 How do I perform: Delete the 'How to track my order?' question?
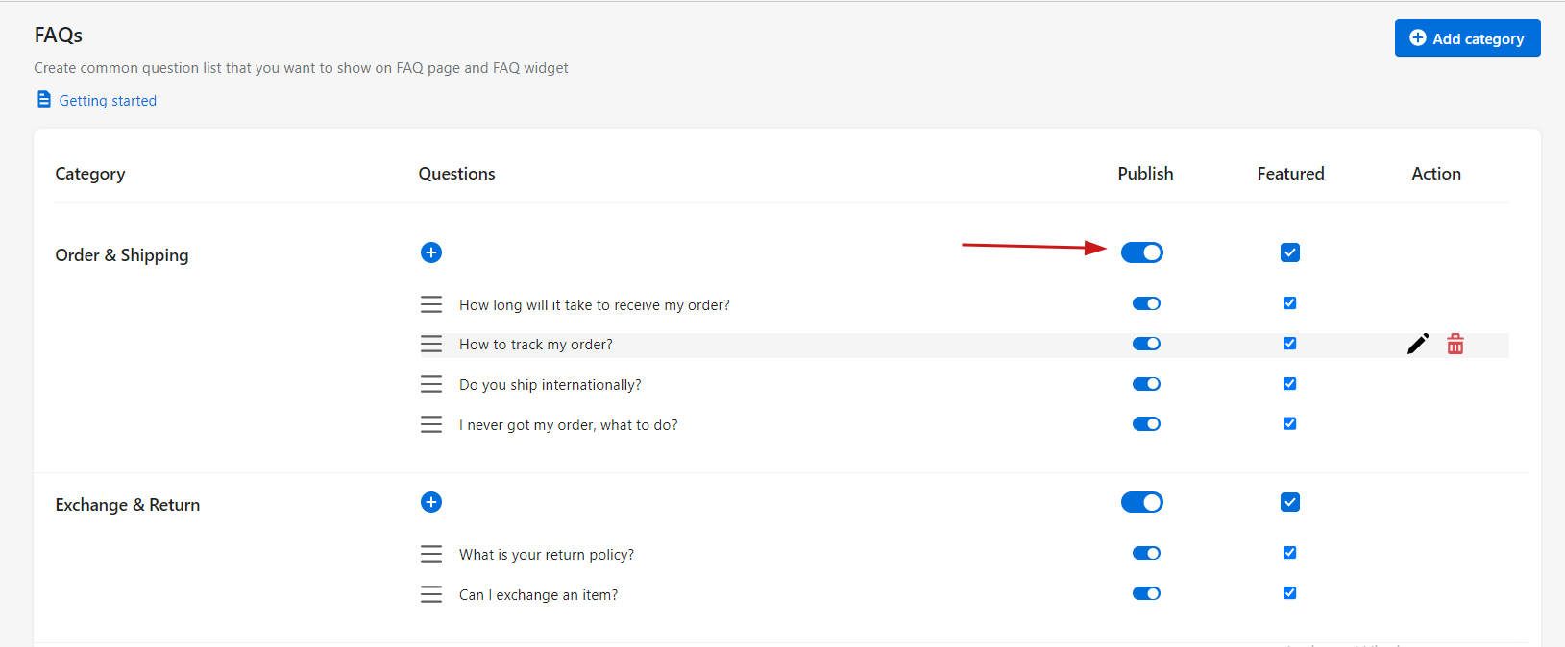[x=1455, y=344]
